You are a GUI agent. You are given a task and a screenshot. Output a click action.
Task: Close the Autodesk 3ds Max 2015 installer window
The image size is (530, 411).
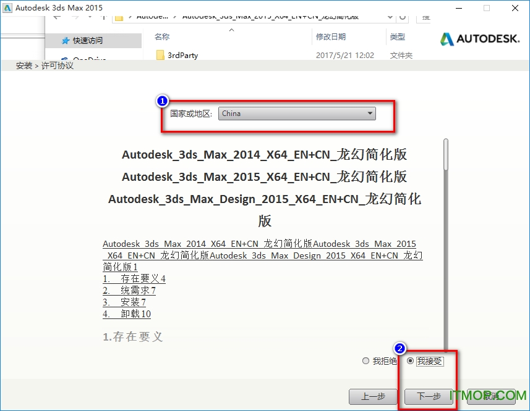point(515,8)
